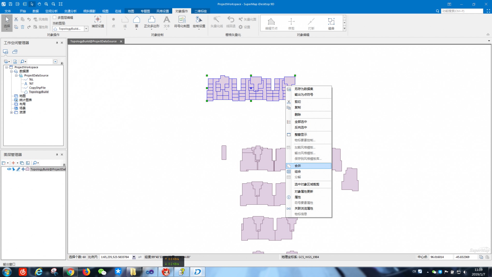This screenshot has height=277, width=492.
Task: Open the scale ratio dropdown in status bar
Action: [134, 257]
